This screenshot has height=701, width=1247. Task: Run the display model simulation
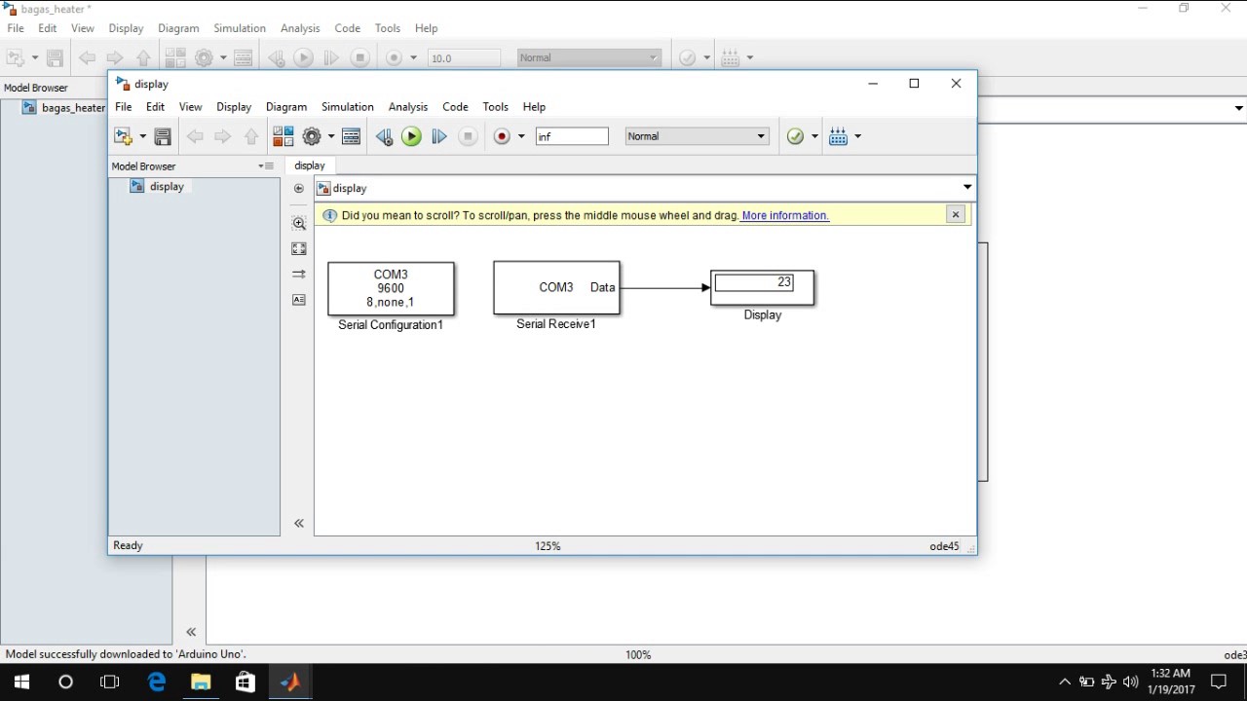(411, 136)
